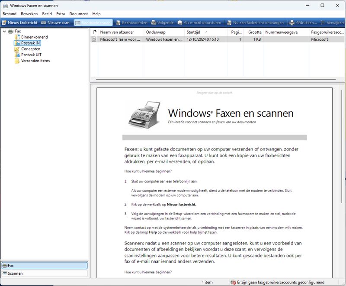Click Er zijn geen faxgebruikersaccounts geconfigureerd status
This screenshot has width=346, height=286.
pos(281,282)
